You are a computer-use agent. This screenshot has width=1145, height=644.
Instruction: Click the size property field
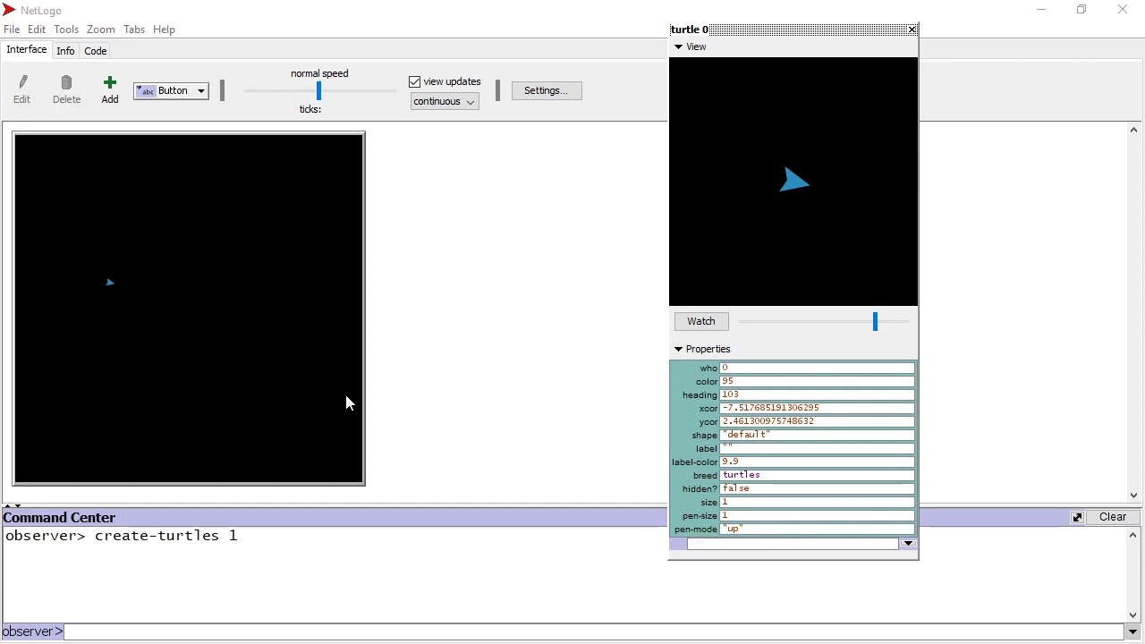(x=818, y=502)
